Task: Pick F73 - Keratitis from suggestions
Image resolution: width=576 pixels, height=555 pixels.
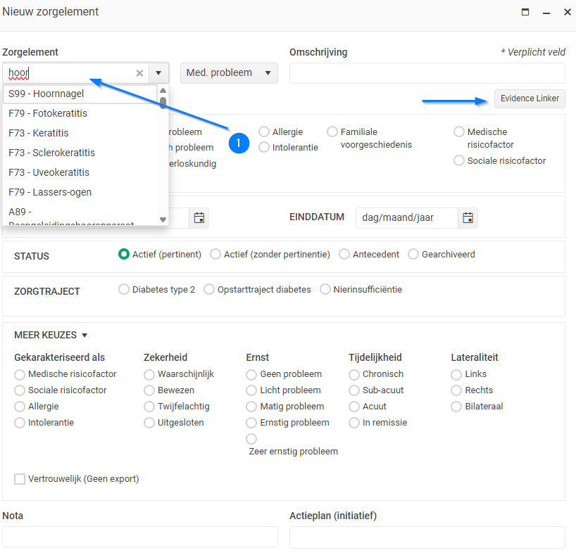Action: 39,133
